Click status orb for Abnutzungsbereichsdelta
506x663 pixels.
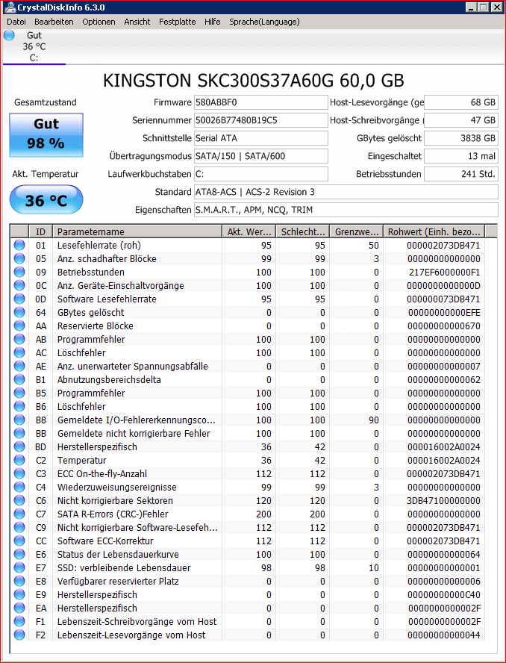[x=19, y=380]
